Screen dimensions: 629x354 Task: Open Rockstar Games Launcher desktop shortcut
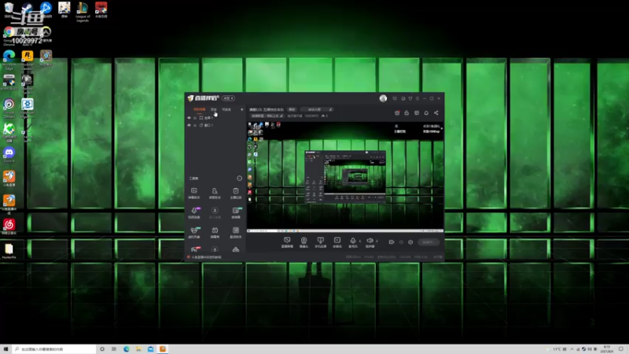pyautogui.click(x=28, y=60)
